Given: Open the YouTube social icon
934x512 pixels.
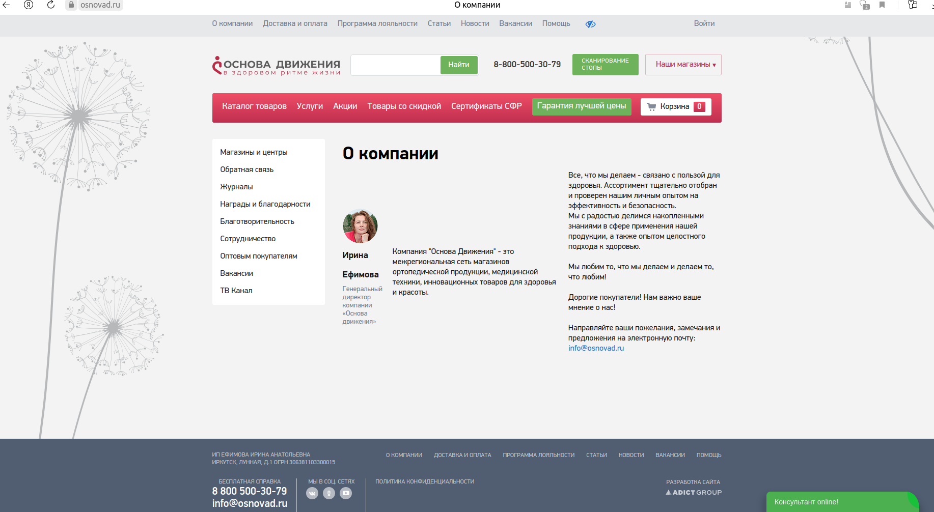Looking at the screenshot, I should (x=346, y=493).
